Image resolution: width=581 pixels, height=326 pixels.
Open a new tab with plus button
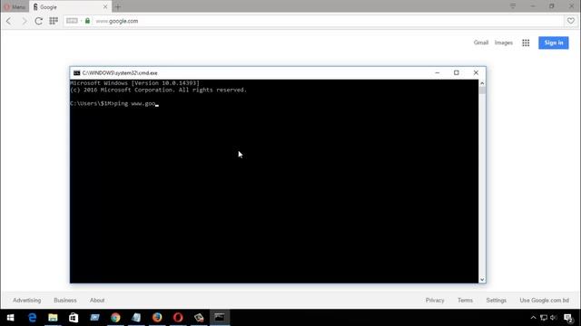118,6
